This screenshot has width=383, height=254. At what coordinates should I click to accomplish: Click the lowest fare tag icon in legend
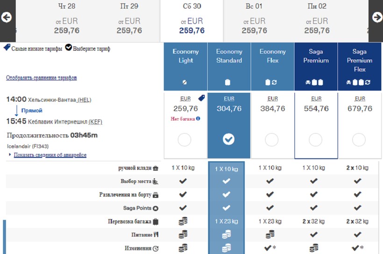pos(7,48)
